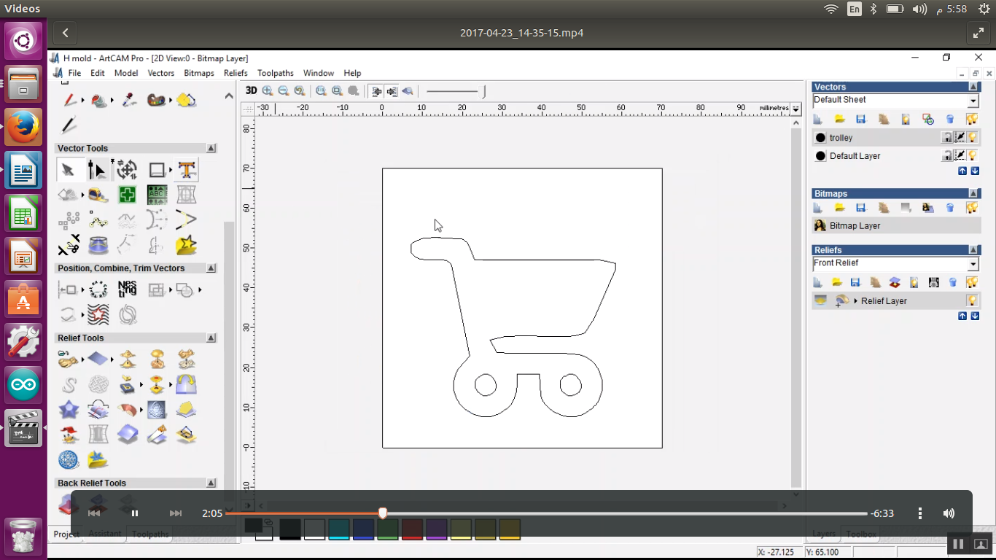Activate the Node Editing tool
Viewport: 996px width, 560px height.
coord(97,170)
